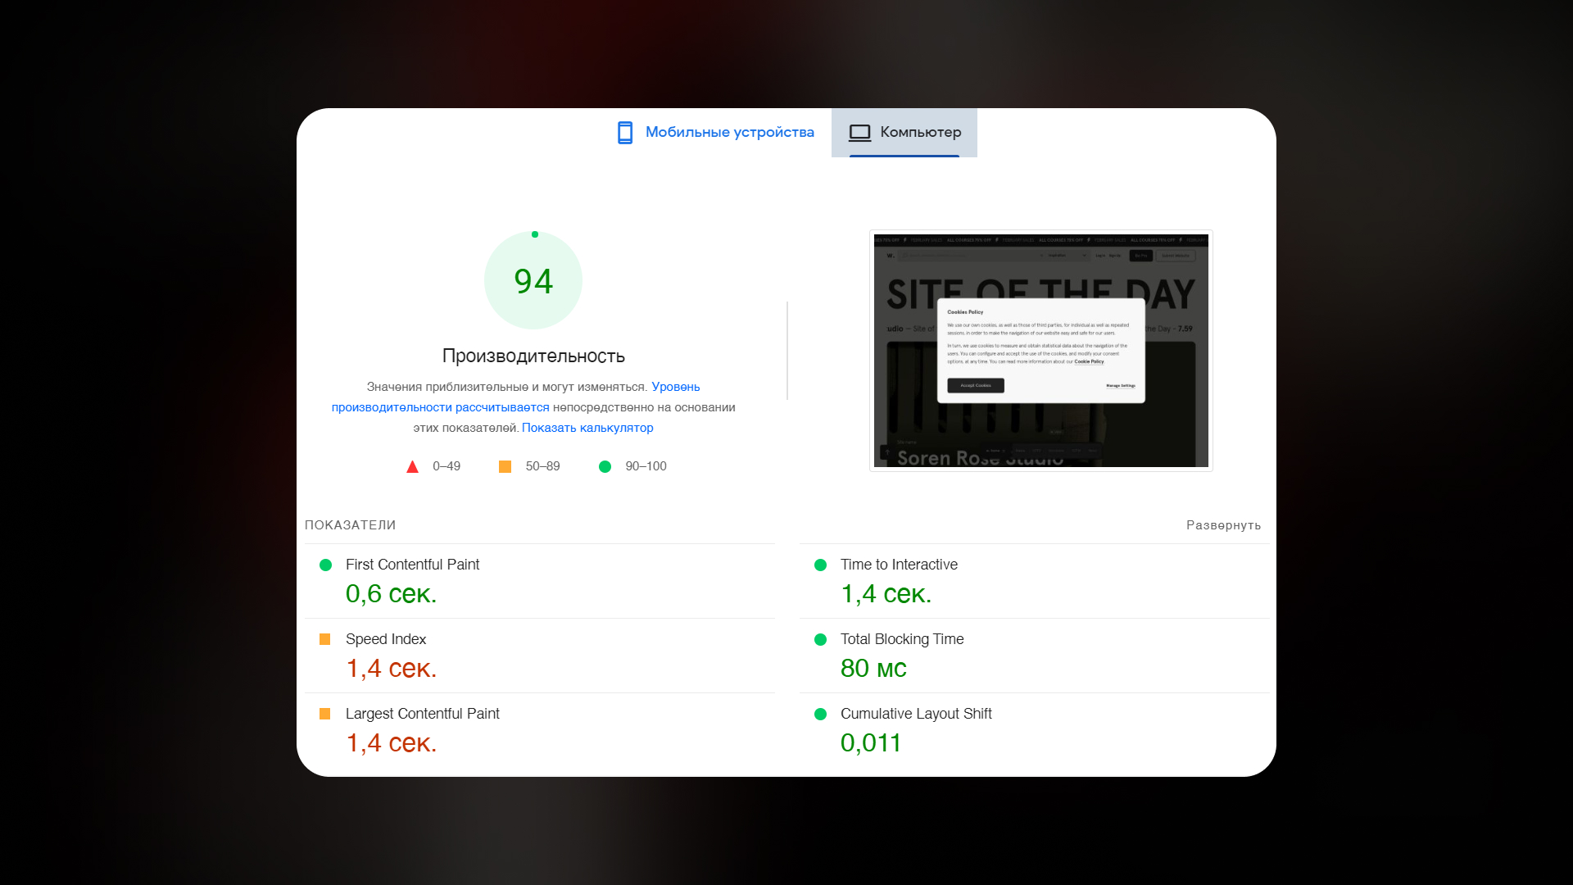
Task: Click the 0,011 value
Action: tap(871, 742)
